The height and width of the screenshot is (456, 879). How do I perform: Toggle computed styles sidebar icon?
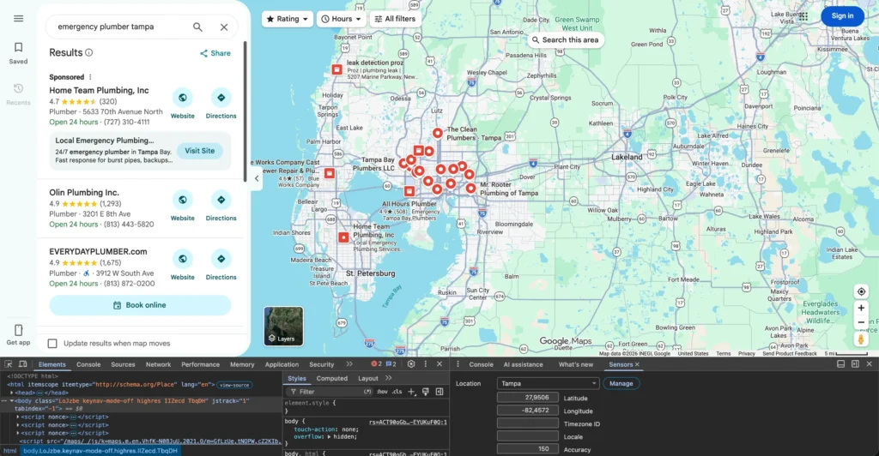439,392
